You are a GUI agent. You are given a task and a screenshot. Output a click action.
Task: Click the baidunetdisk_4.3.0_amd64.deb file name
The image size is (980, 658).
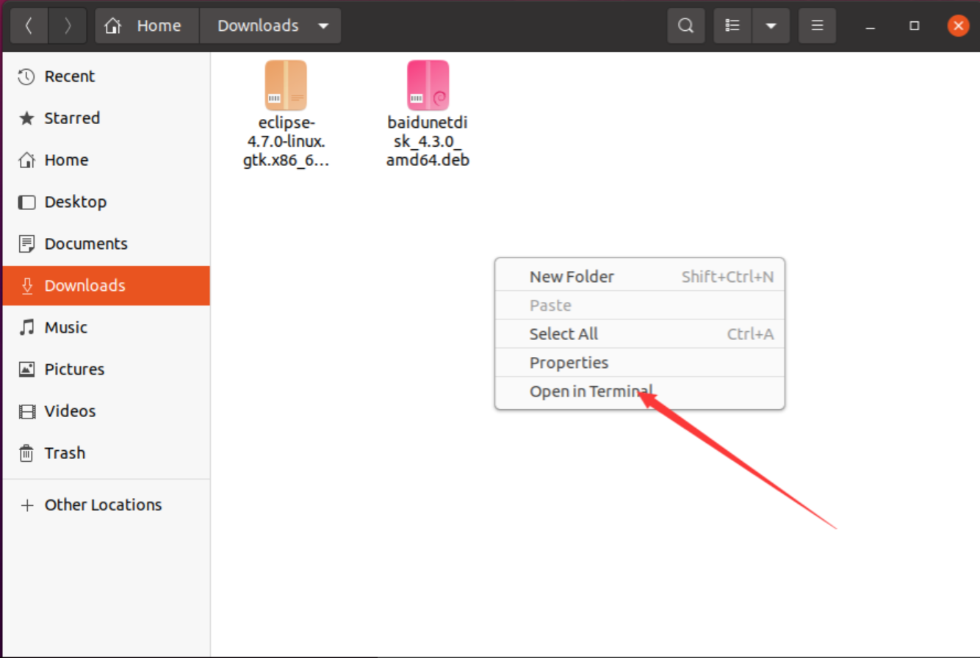[x=428, y=141]
